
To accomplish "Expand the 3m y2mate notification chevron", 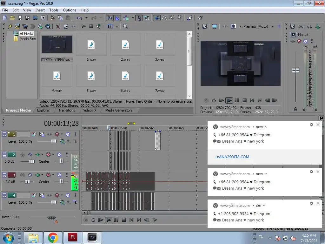I will pyautogui.click(x=264, y=206).
